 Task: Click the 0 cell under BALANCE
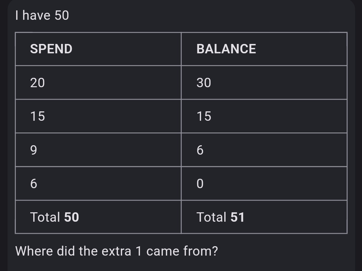200,183
